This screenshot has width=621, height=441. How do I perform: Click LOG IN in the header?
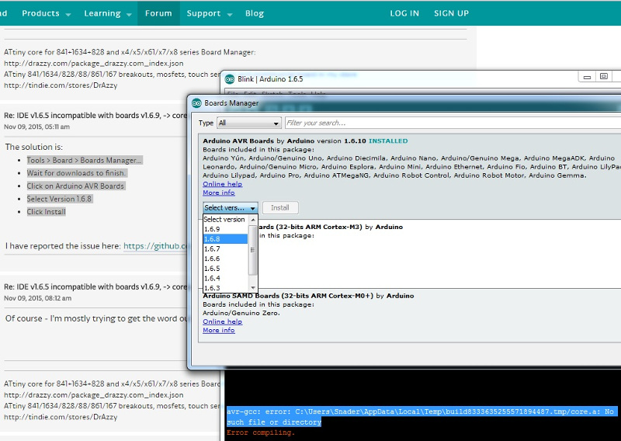(x=404, y=13)
